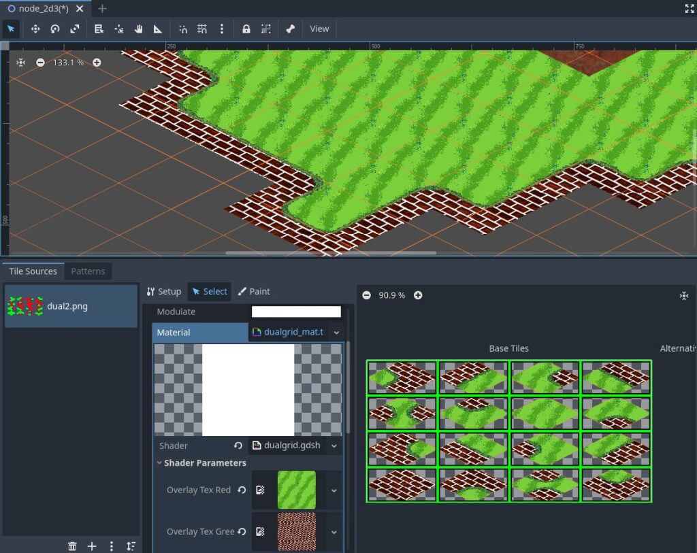Switch to the Patterns tab
The height and width of the screenshot is (553, 697).
pyautogui.click(x=88, y=271)
